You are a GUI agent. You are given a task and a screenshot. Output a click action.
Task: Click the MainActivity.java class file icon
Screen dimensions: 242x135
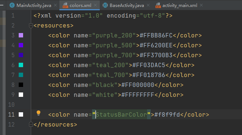pyautogui.click(x=12, y=6)
